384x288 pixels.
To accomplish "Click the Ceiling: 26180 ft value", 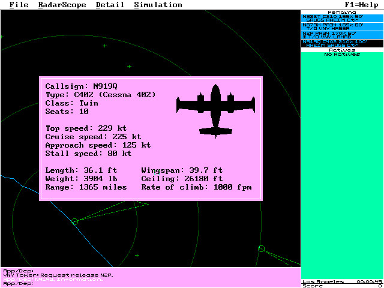I will pyautogui.click(x=182, y=179).
